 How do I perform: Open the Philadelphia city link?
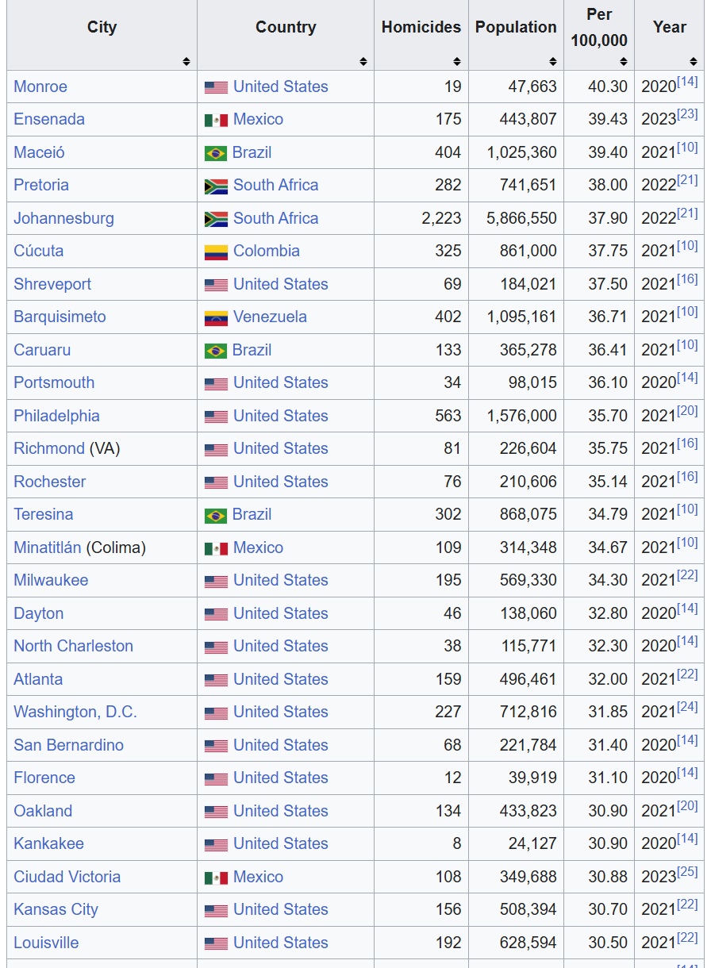pyautogui.click(x=56, y=416)
